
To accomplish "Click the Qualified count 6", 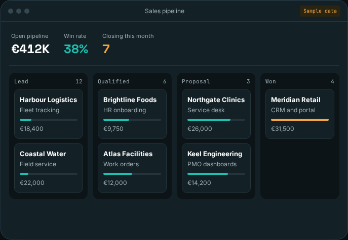I will pyautogui.click(x=165, y=81).
